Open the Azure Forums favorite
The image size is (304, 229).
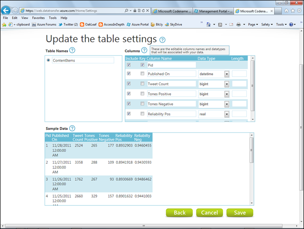tap(44, 25)
